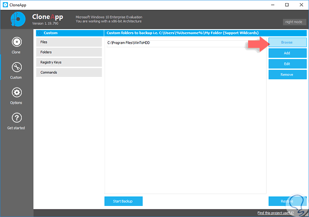Click the Clone label in the sidebar

click(16, 52)
